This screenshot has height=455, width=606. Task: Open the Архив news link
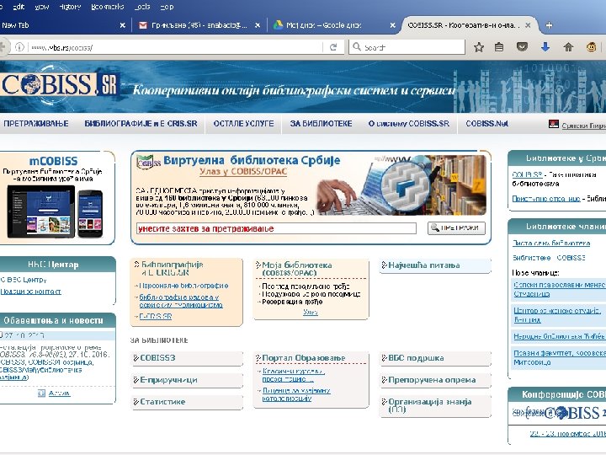[x=59, y=393]
